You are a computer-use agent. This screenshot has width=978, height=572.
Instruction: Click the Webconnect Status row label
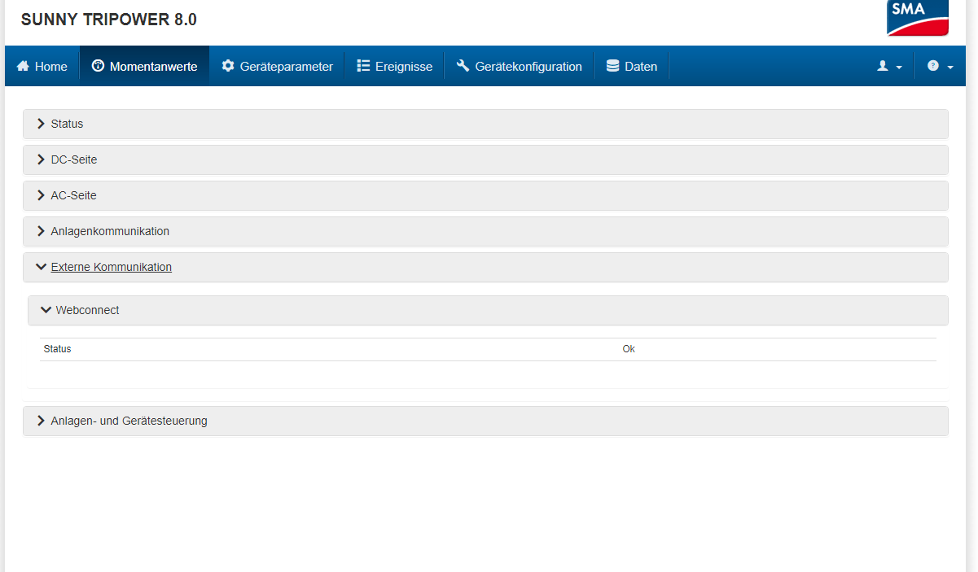coord(58,349)
